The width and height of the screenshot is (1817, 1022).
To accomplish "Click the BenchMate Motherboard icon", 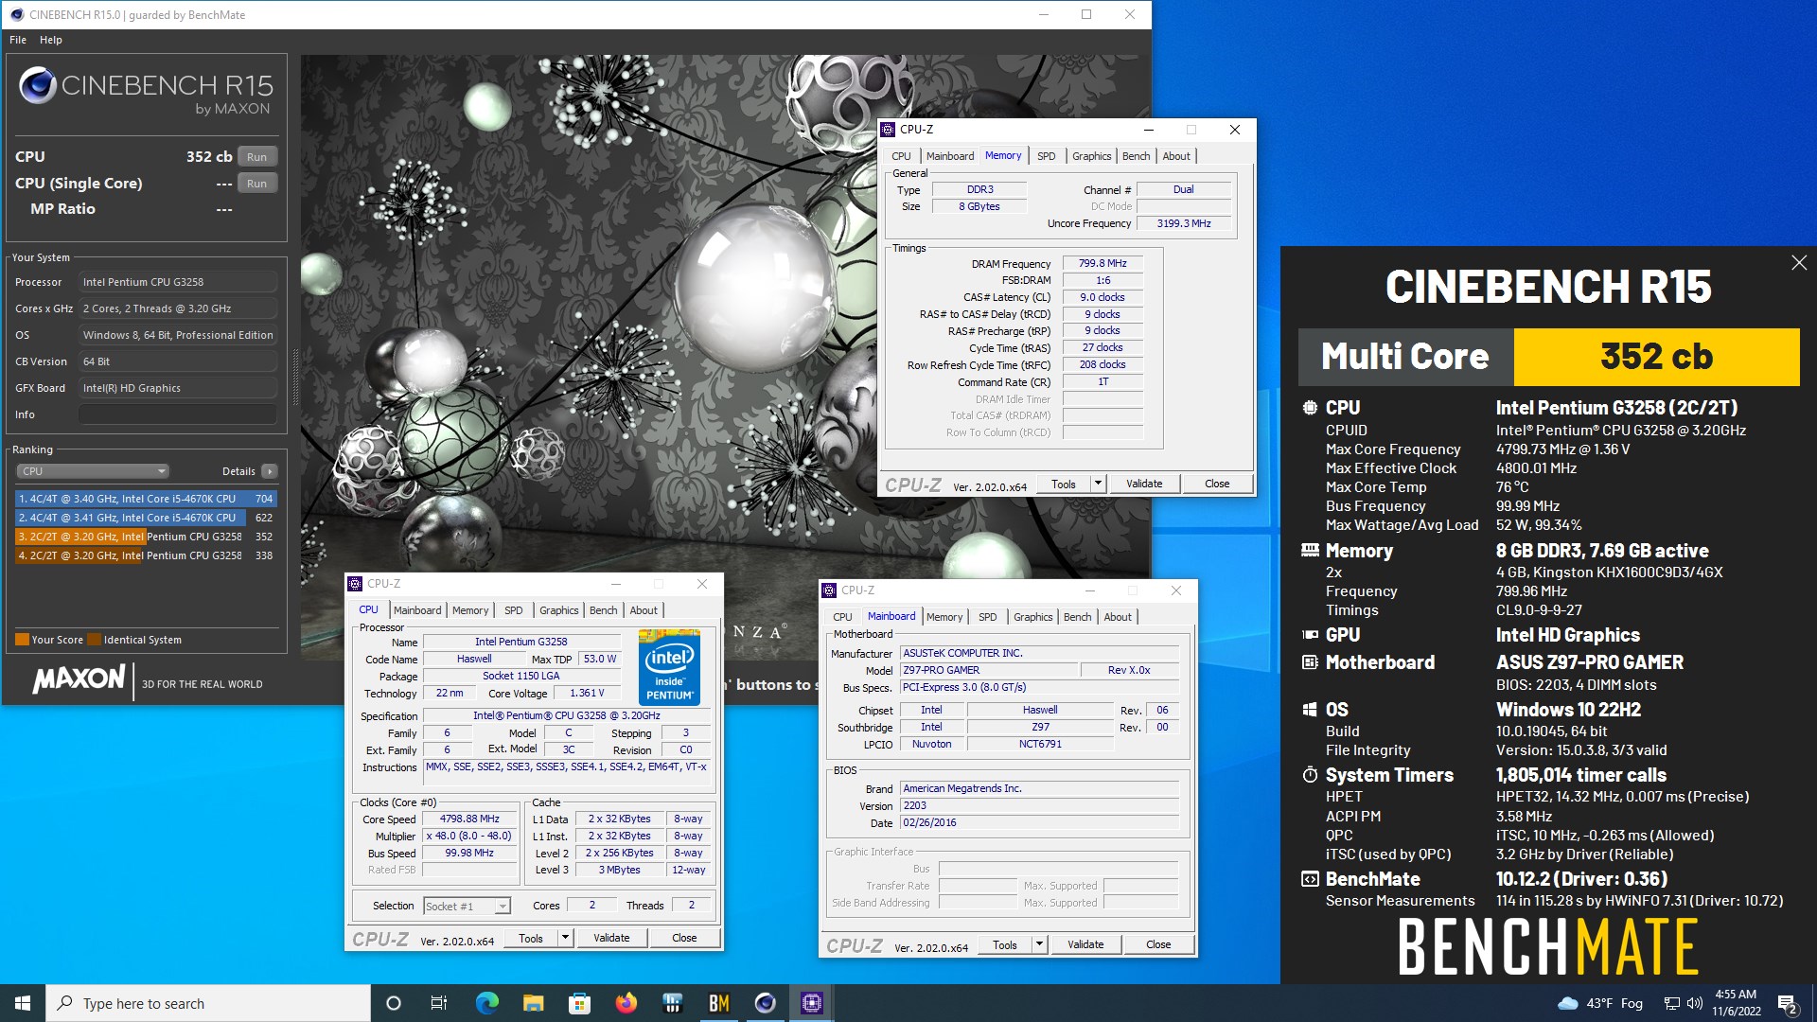I will coord(1310,662).
